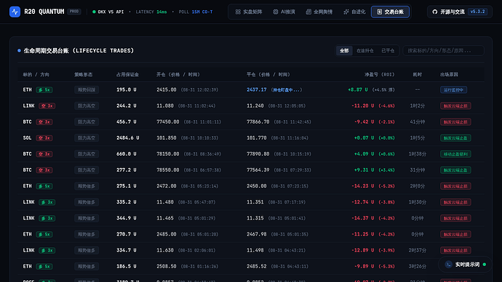Click open price 2472.00
502x282 pixels.
tap(166, 186)
